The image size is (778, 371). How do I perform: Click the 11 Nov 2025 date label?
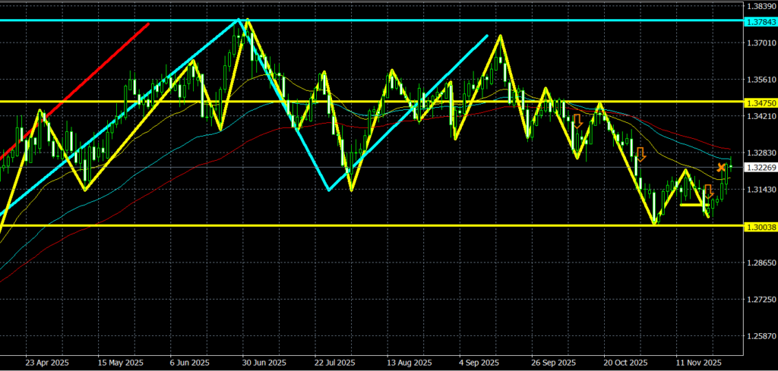click(x=698, y=363)
